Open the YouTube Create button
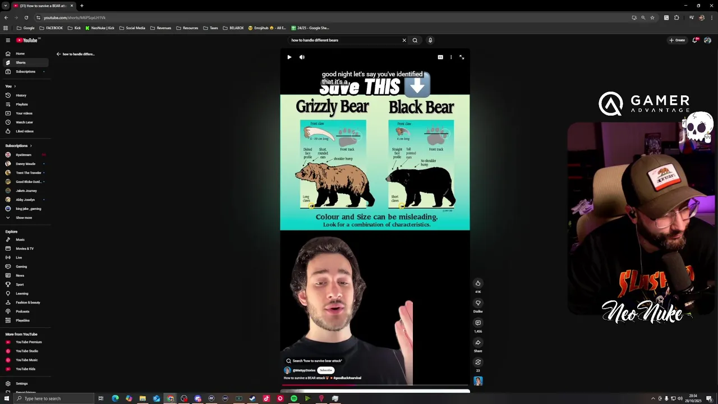 pyautogui.click(x=677, y=40)
